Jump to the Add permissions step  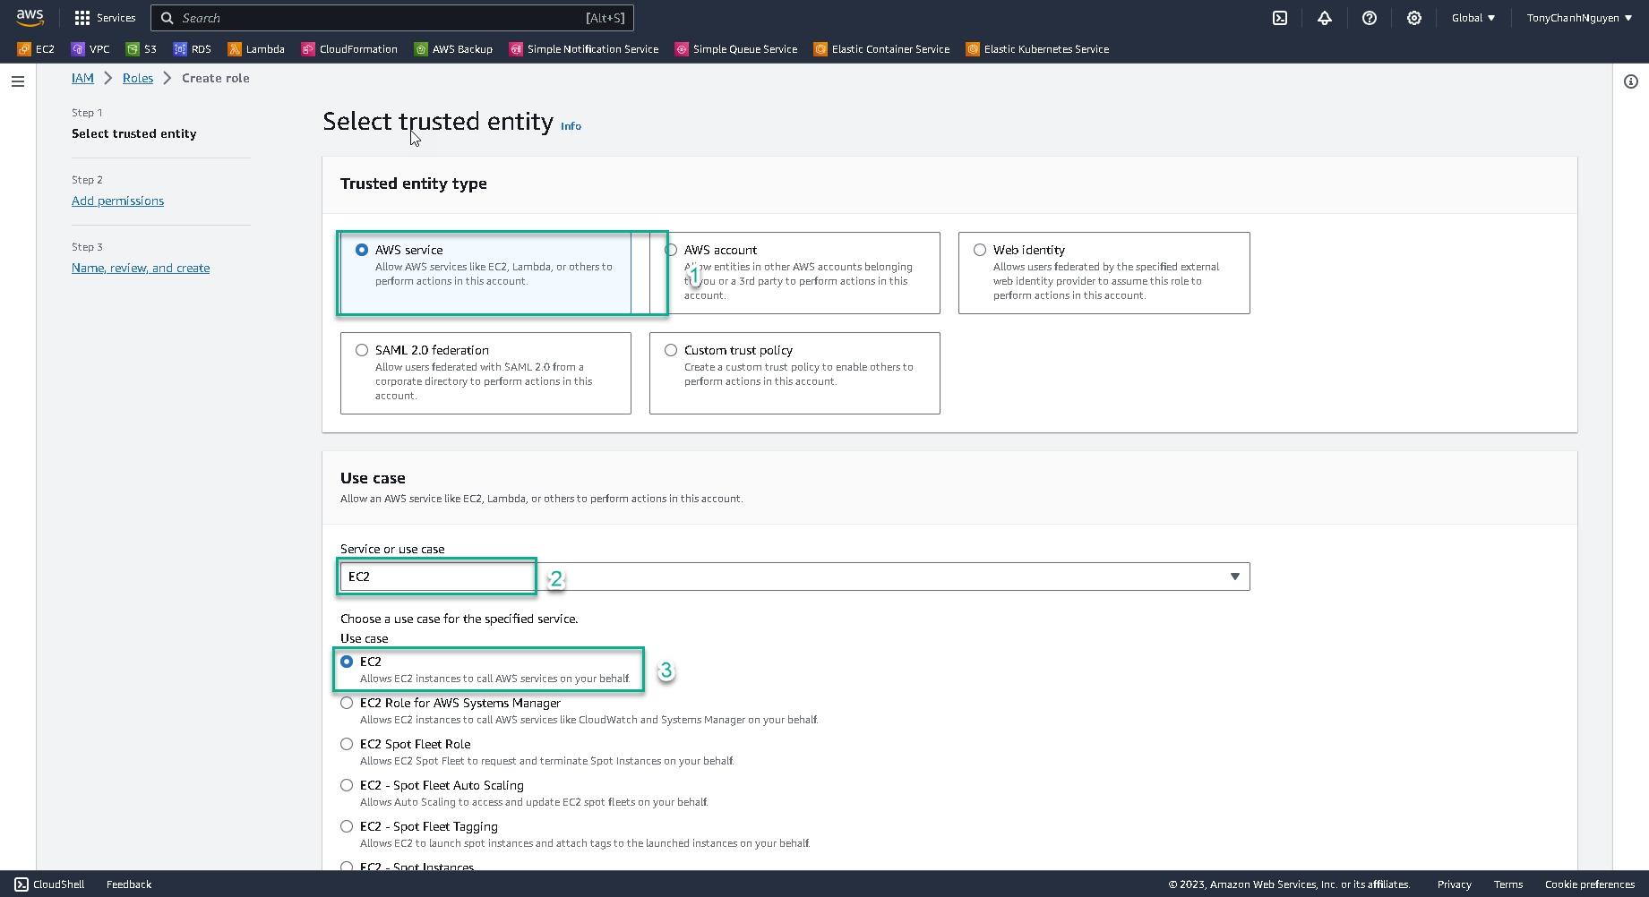point(118,201)
